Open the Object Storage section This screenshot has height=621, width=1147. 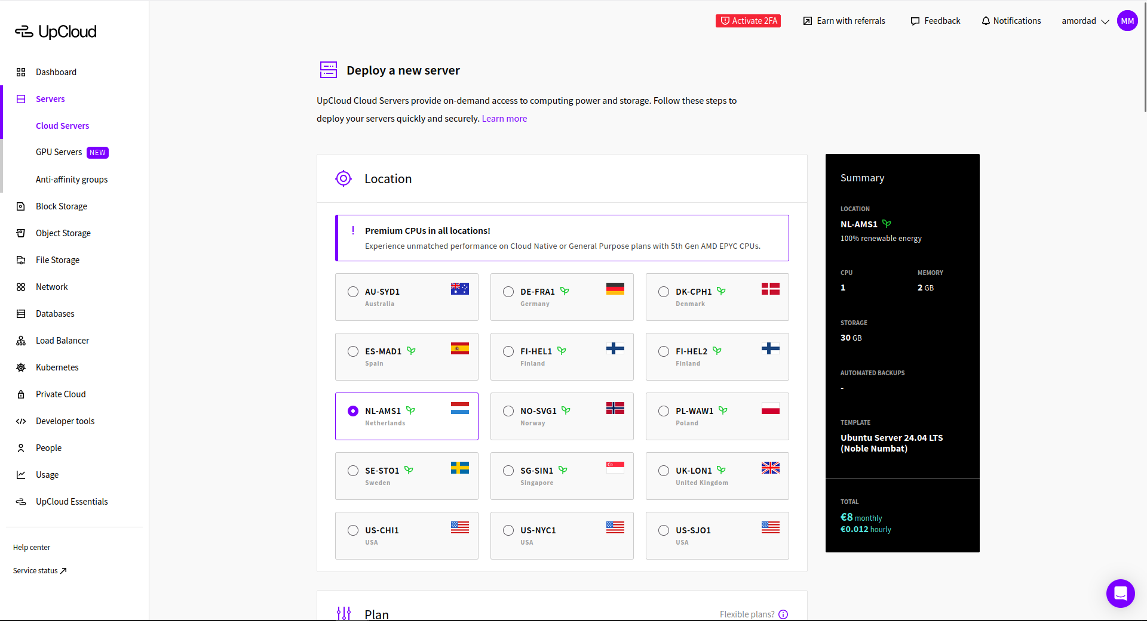(x=63, y=233)
